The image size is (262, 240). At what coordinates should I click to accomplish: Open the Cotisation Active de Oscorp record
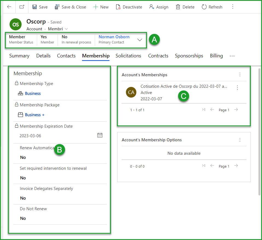(184, 86)
